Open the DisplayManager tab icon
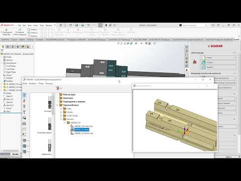This screenshot has height=181, width=241. 23,47
